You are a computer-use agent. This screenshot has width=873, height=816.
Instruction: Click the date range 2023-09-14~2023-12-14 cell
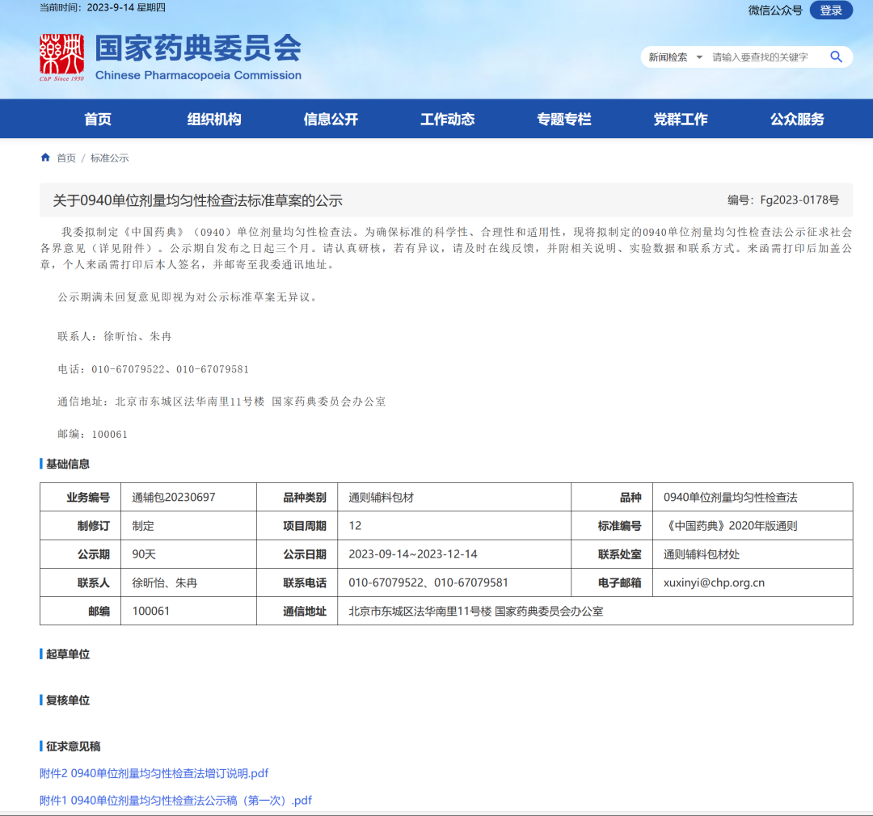[x=453, y=554]
